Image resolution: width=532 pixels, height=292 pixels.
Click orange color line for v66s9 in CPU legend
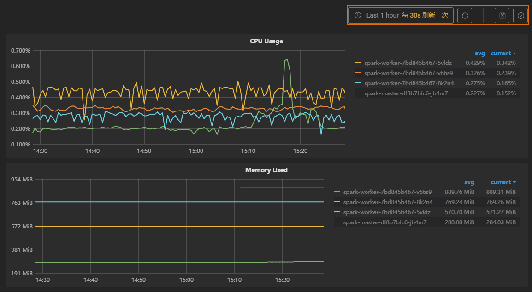(x=358, y=73)
